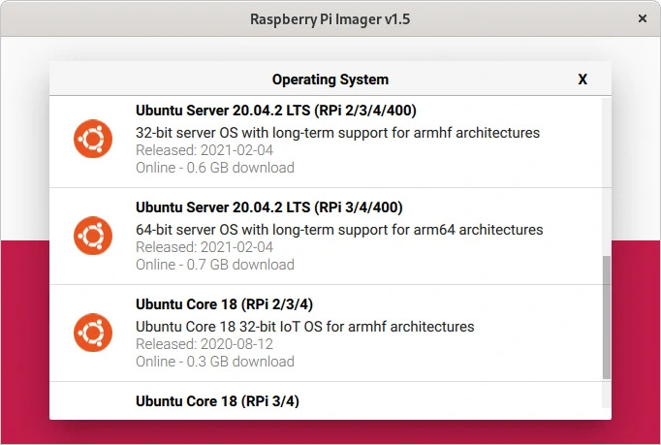Click the 32-bit server OS armhf description

(x=337, y=133)
